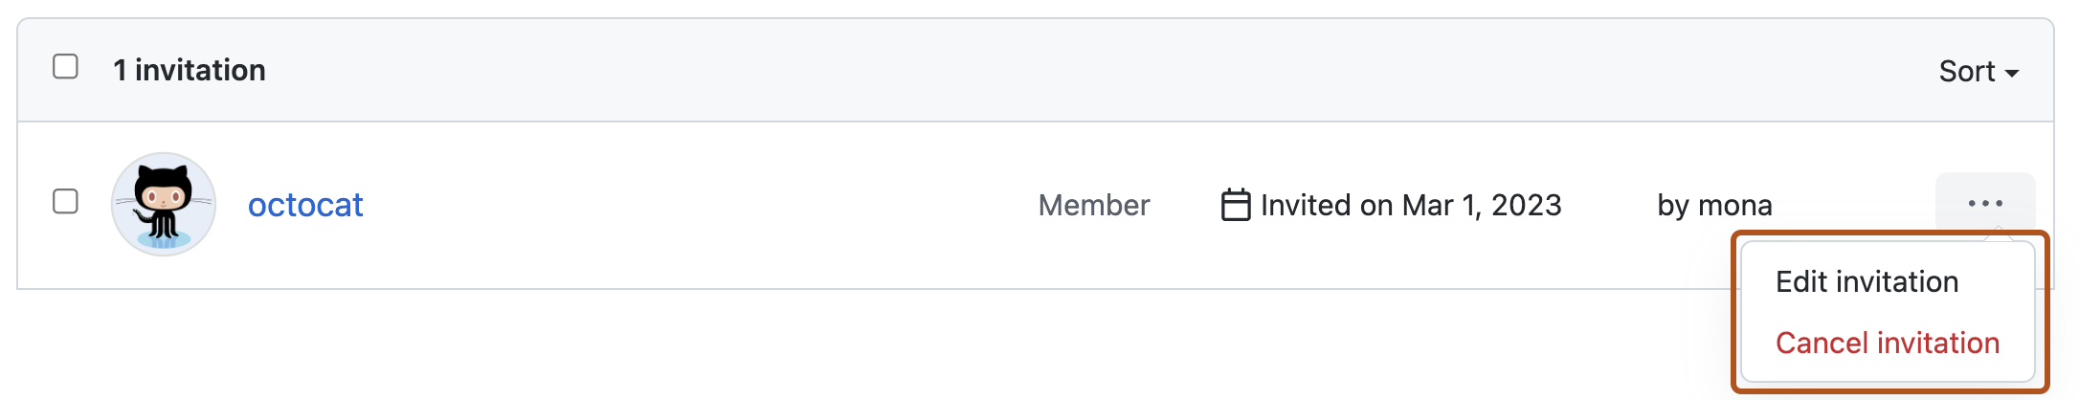The width and height of the screenshot is (2079, 400).
Task: Click the calendar icon beside invited date
Action: 1235,205
